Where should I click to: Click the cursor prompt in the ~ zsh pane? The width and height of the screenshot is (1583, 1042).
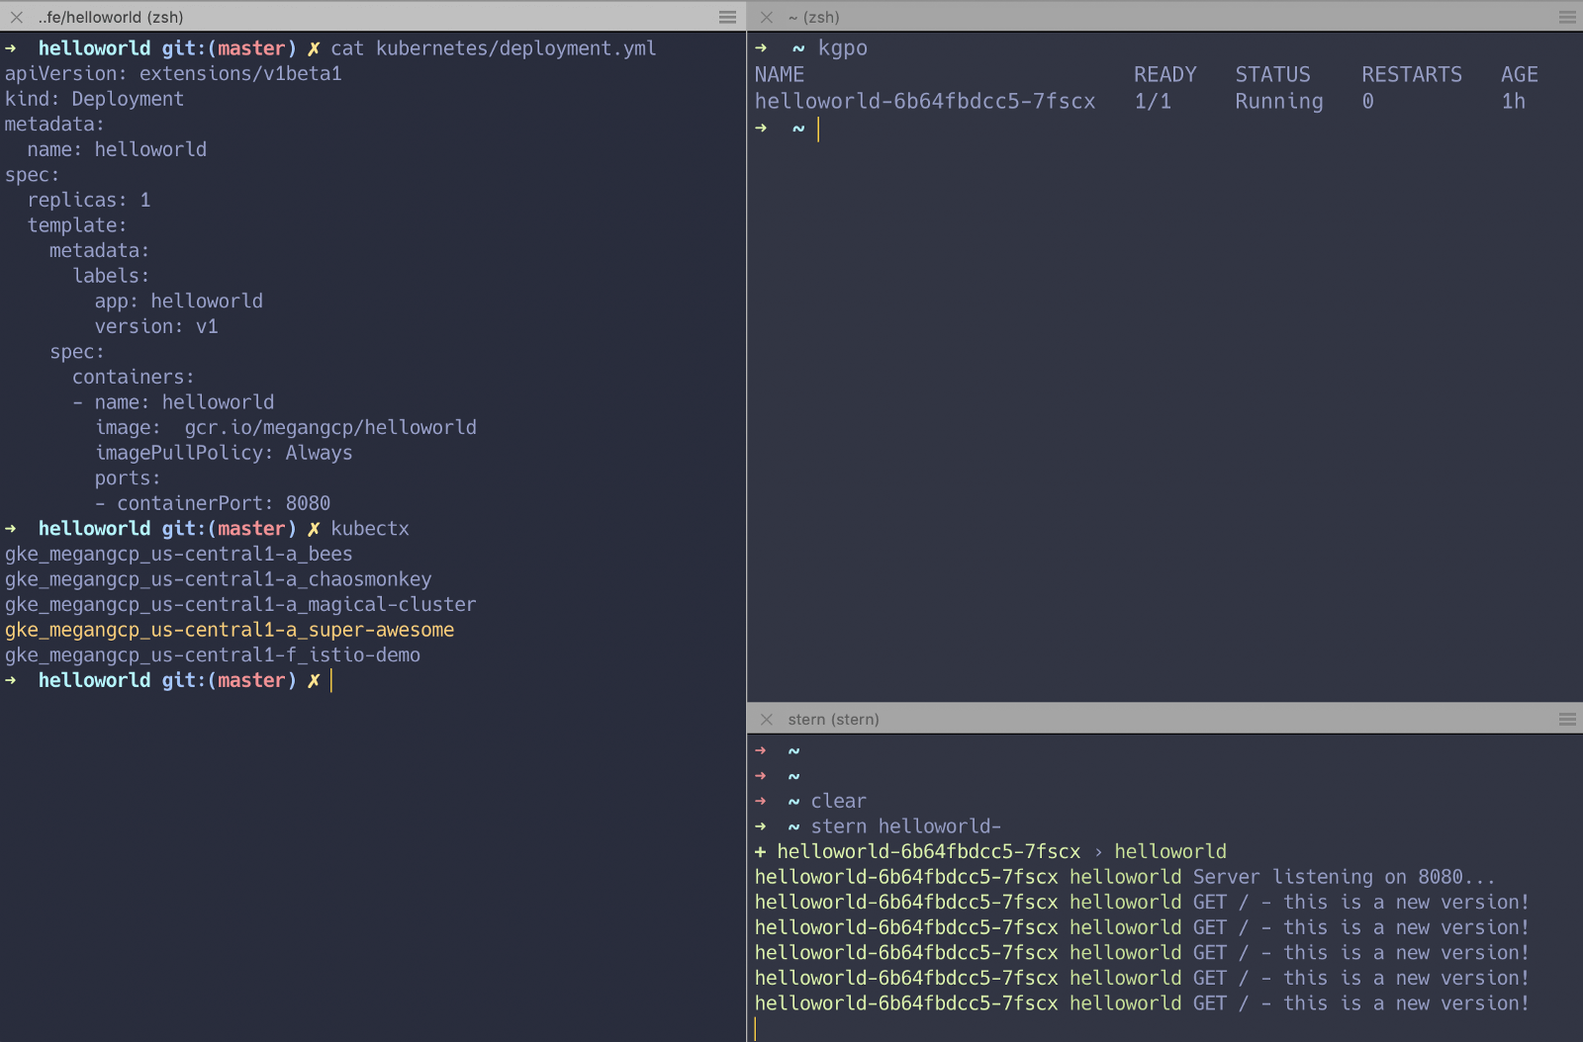(787, 129)
